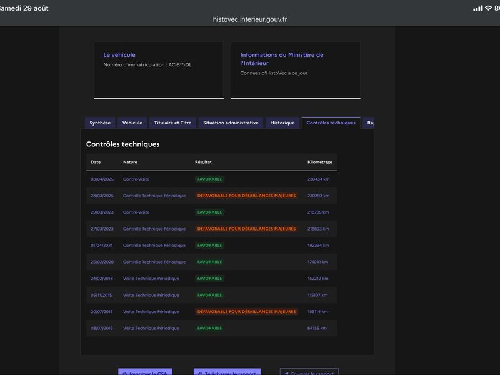Click the date 05/11/2015
The width and height of the screenshot is (500, 375).
(101, 295)
